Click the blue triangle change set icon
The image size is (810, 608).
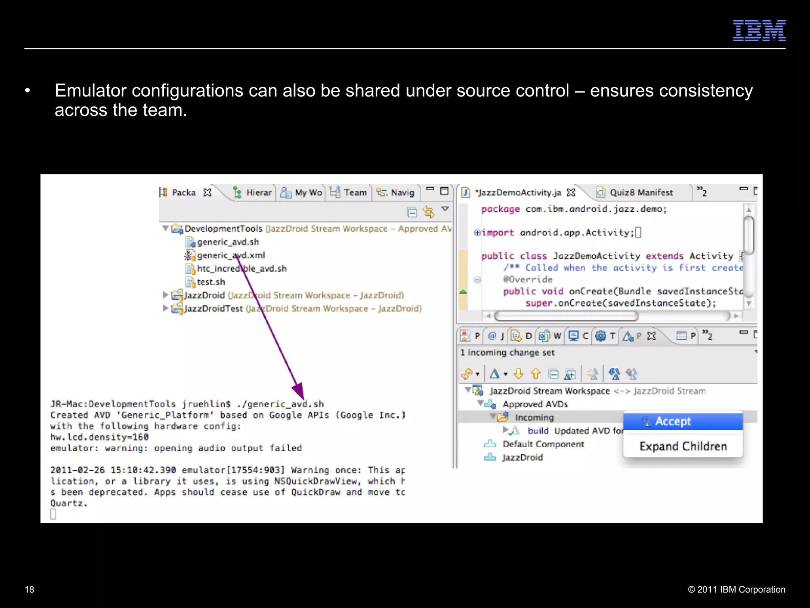pos(494,374)
